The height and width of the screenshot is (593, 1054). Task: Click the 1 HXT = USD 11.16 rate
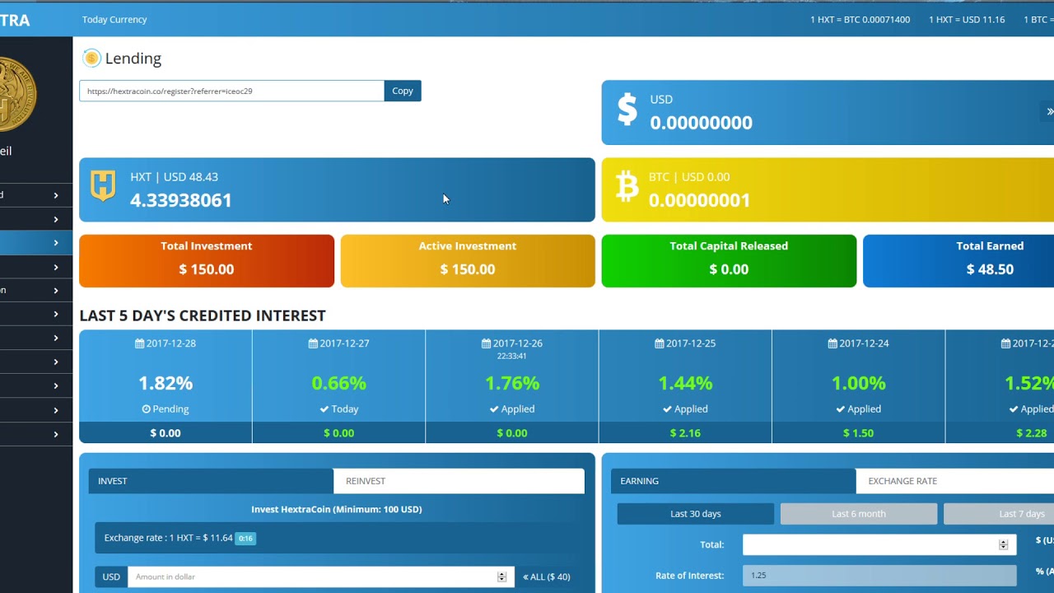(x=967, y=19)
